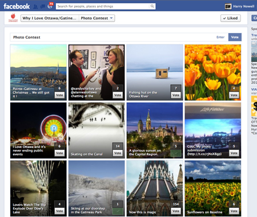Viewport: 257px width, 217px height.
Task: Open Harry Nowell profile link
Action: pos(244,6)
